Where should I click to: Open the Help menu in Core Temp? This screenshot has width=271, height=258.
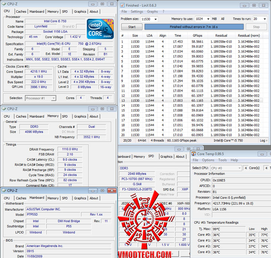(x=234, y=160)
